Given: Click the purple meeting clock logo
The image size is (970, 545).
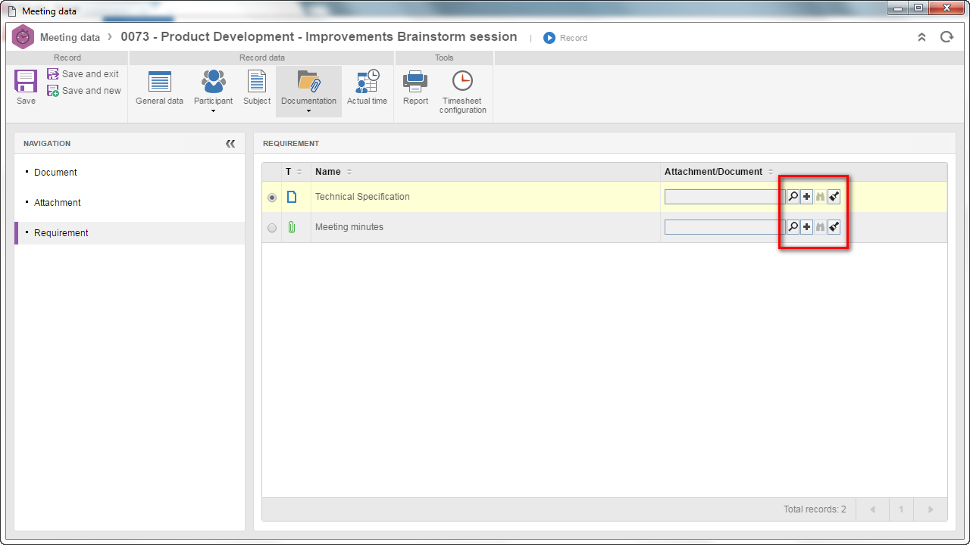Looking at the screenshot, I should (x=23, y=37).
